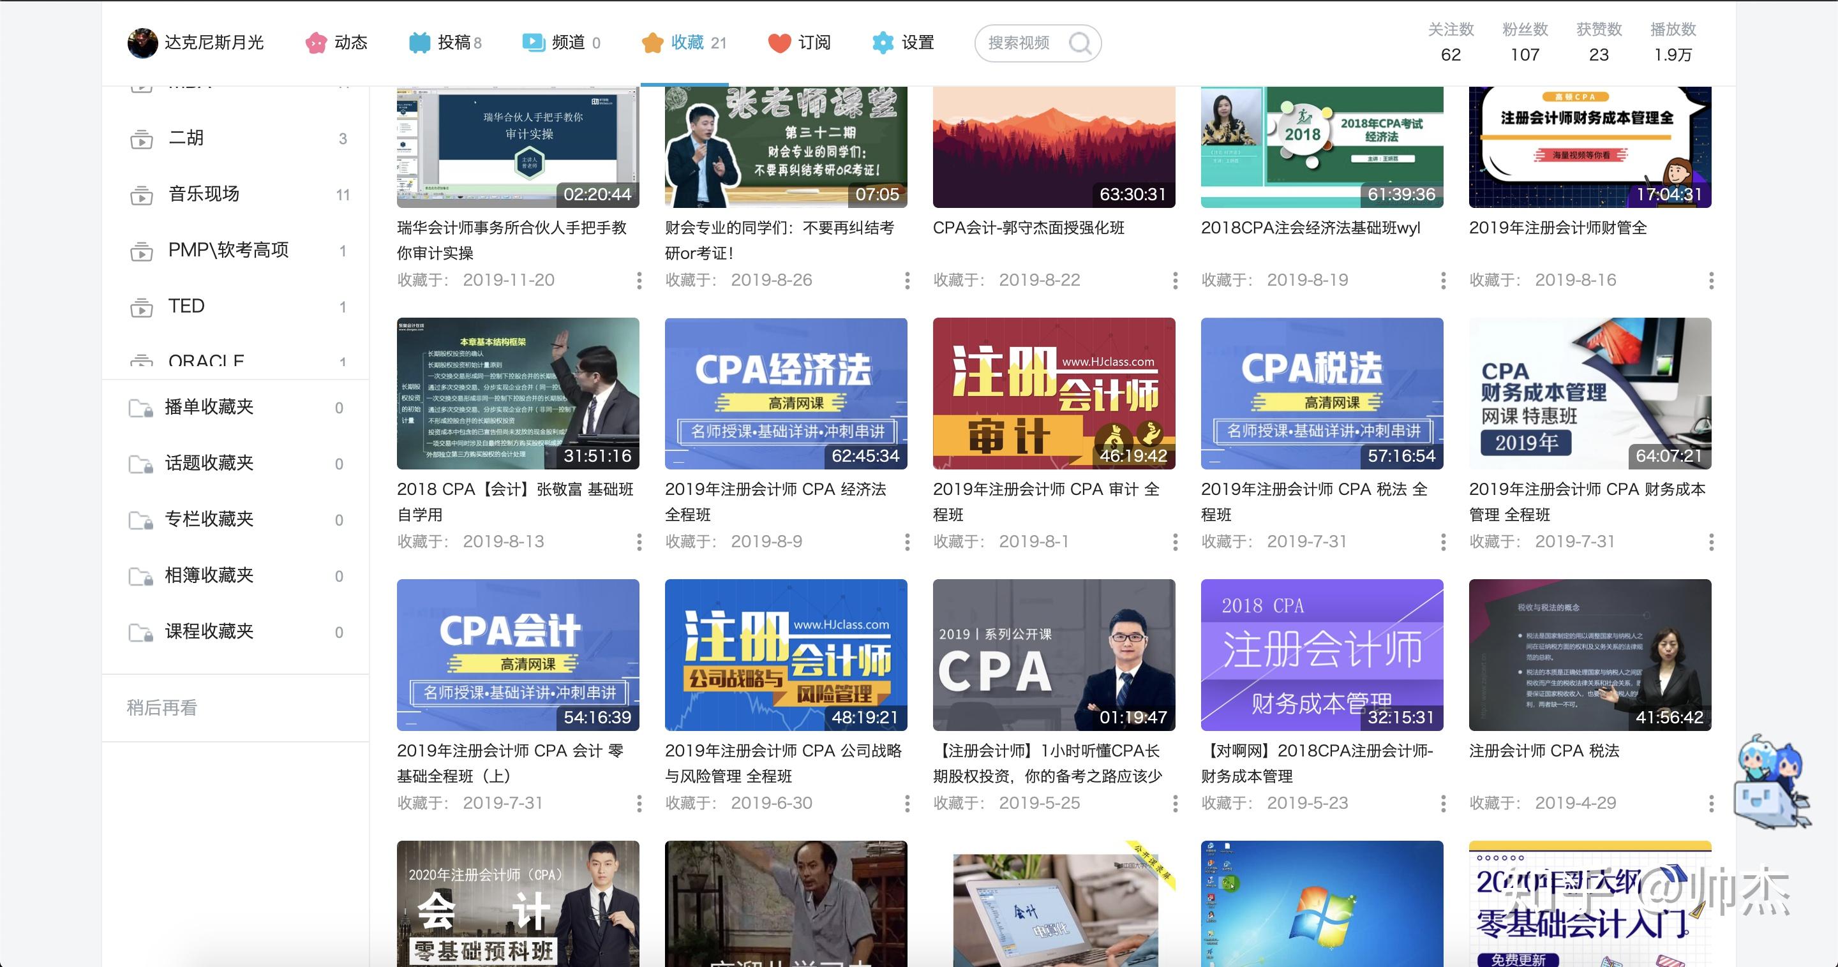Open more menu for 对啊网 2018CPA video
Viewport: 1838px width, 967px height.
tap(1444, 804)
